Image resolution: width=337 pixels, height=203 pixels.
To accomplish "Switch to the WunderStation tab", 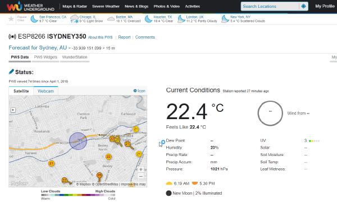I will pyautogui.click(x=75, y=58).
